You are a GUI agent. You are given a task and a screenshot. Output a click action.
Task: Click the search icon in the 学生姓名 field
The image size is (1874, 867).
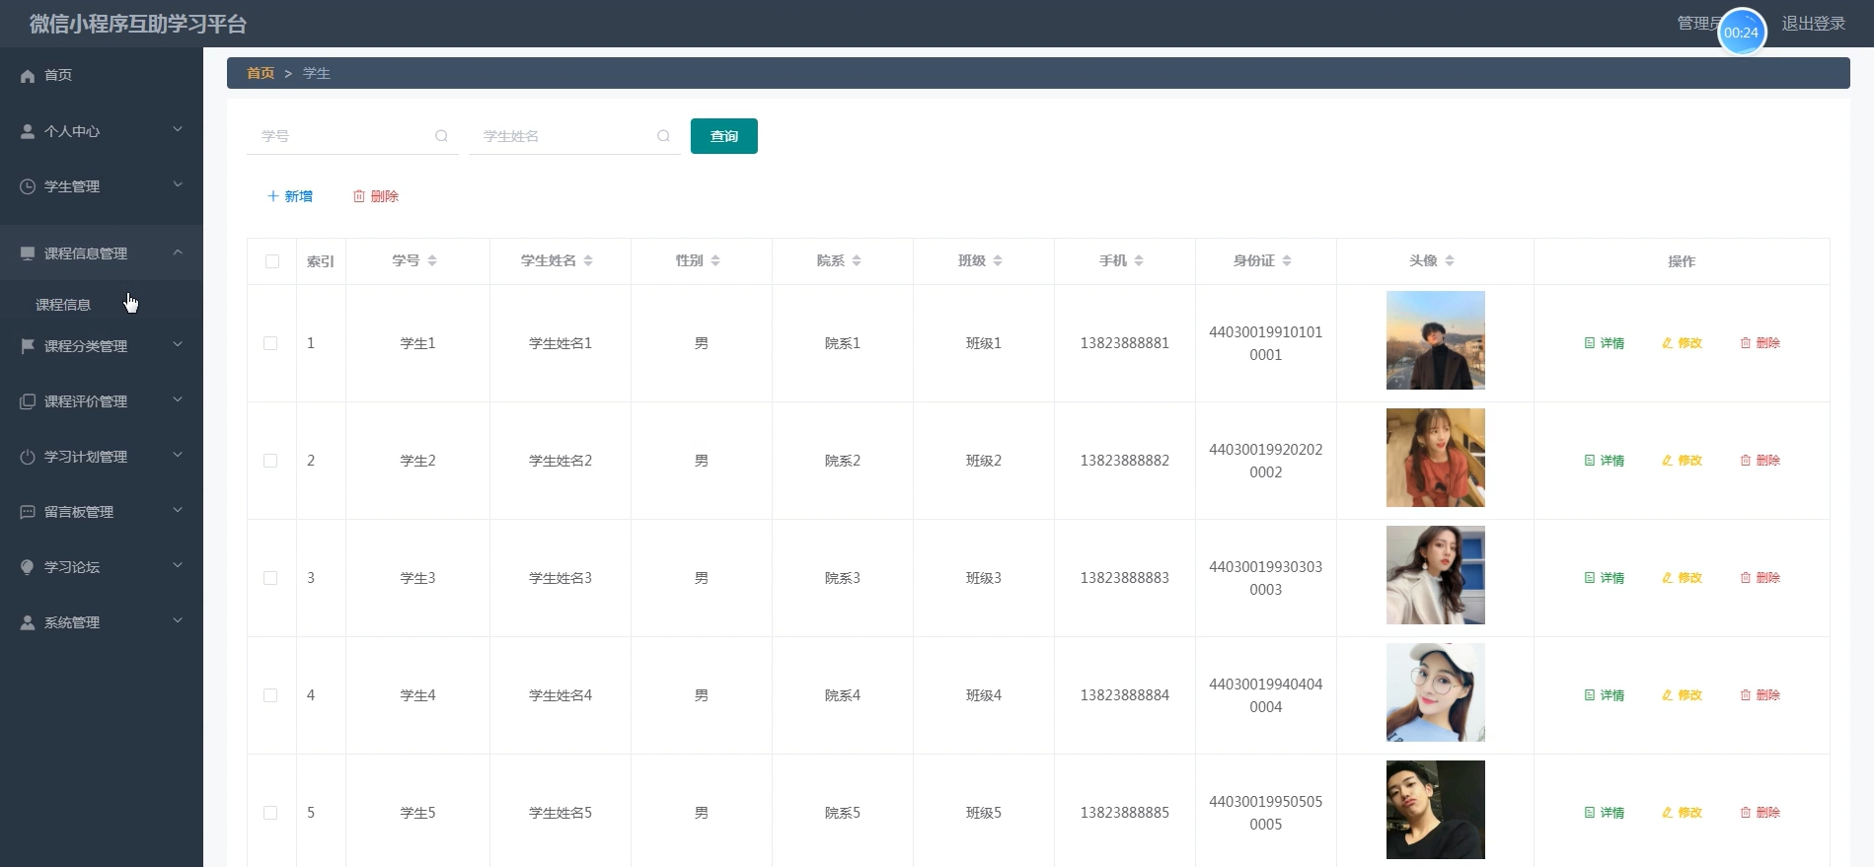(x=663, y=136)
